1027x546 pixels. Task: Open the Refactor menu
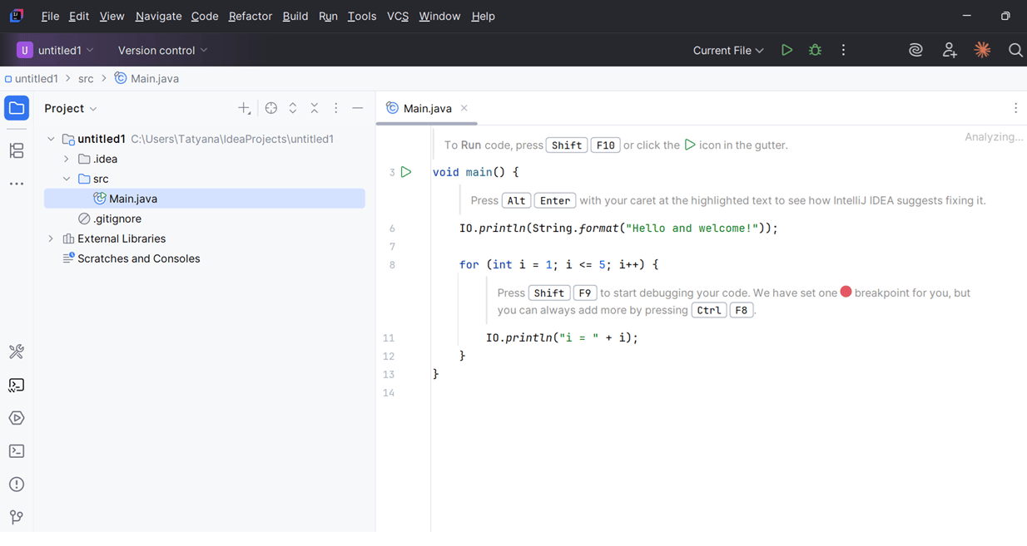point(250,16)
